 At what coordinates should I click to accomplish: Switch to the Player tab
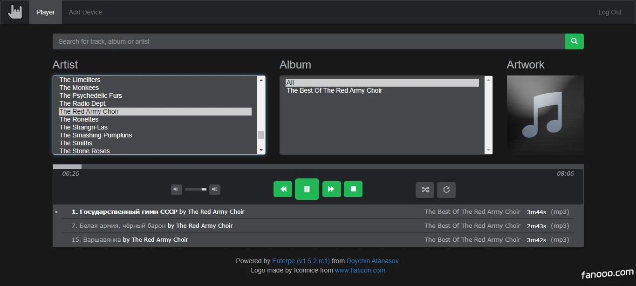click(46, 12)
